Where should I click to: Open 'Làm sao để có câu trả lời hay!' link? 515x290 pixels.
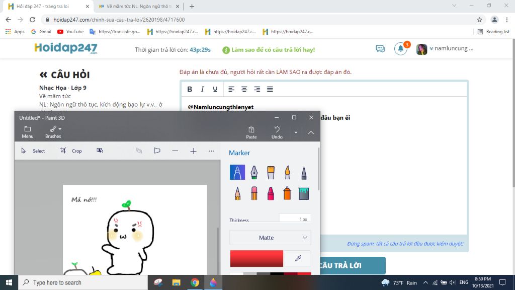pyautogui.click(x=269, y=50)
